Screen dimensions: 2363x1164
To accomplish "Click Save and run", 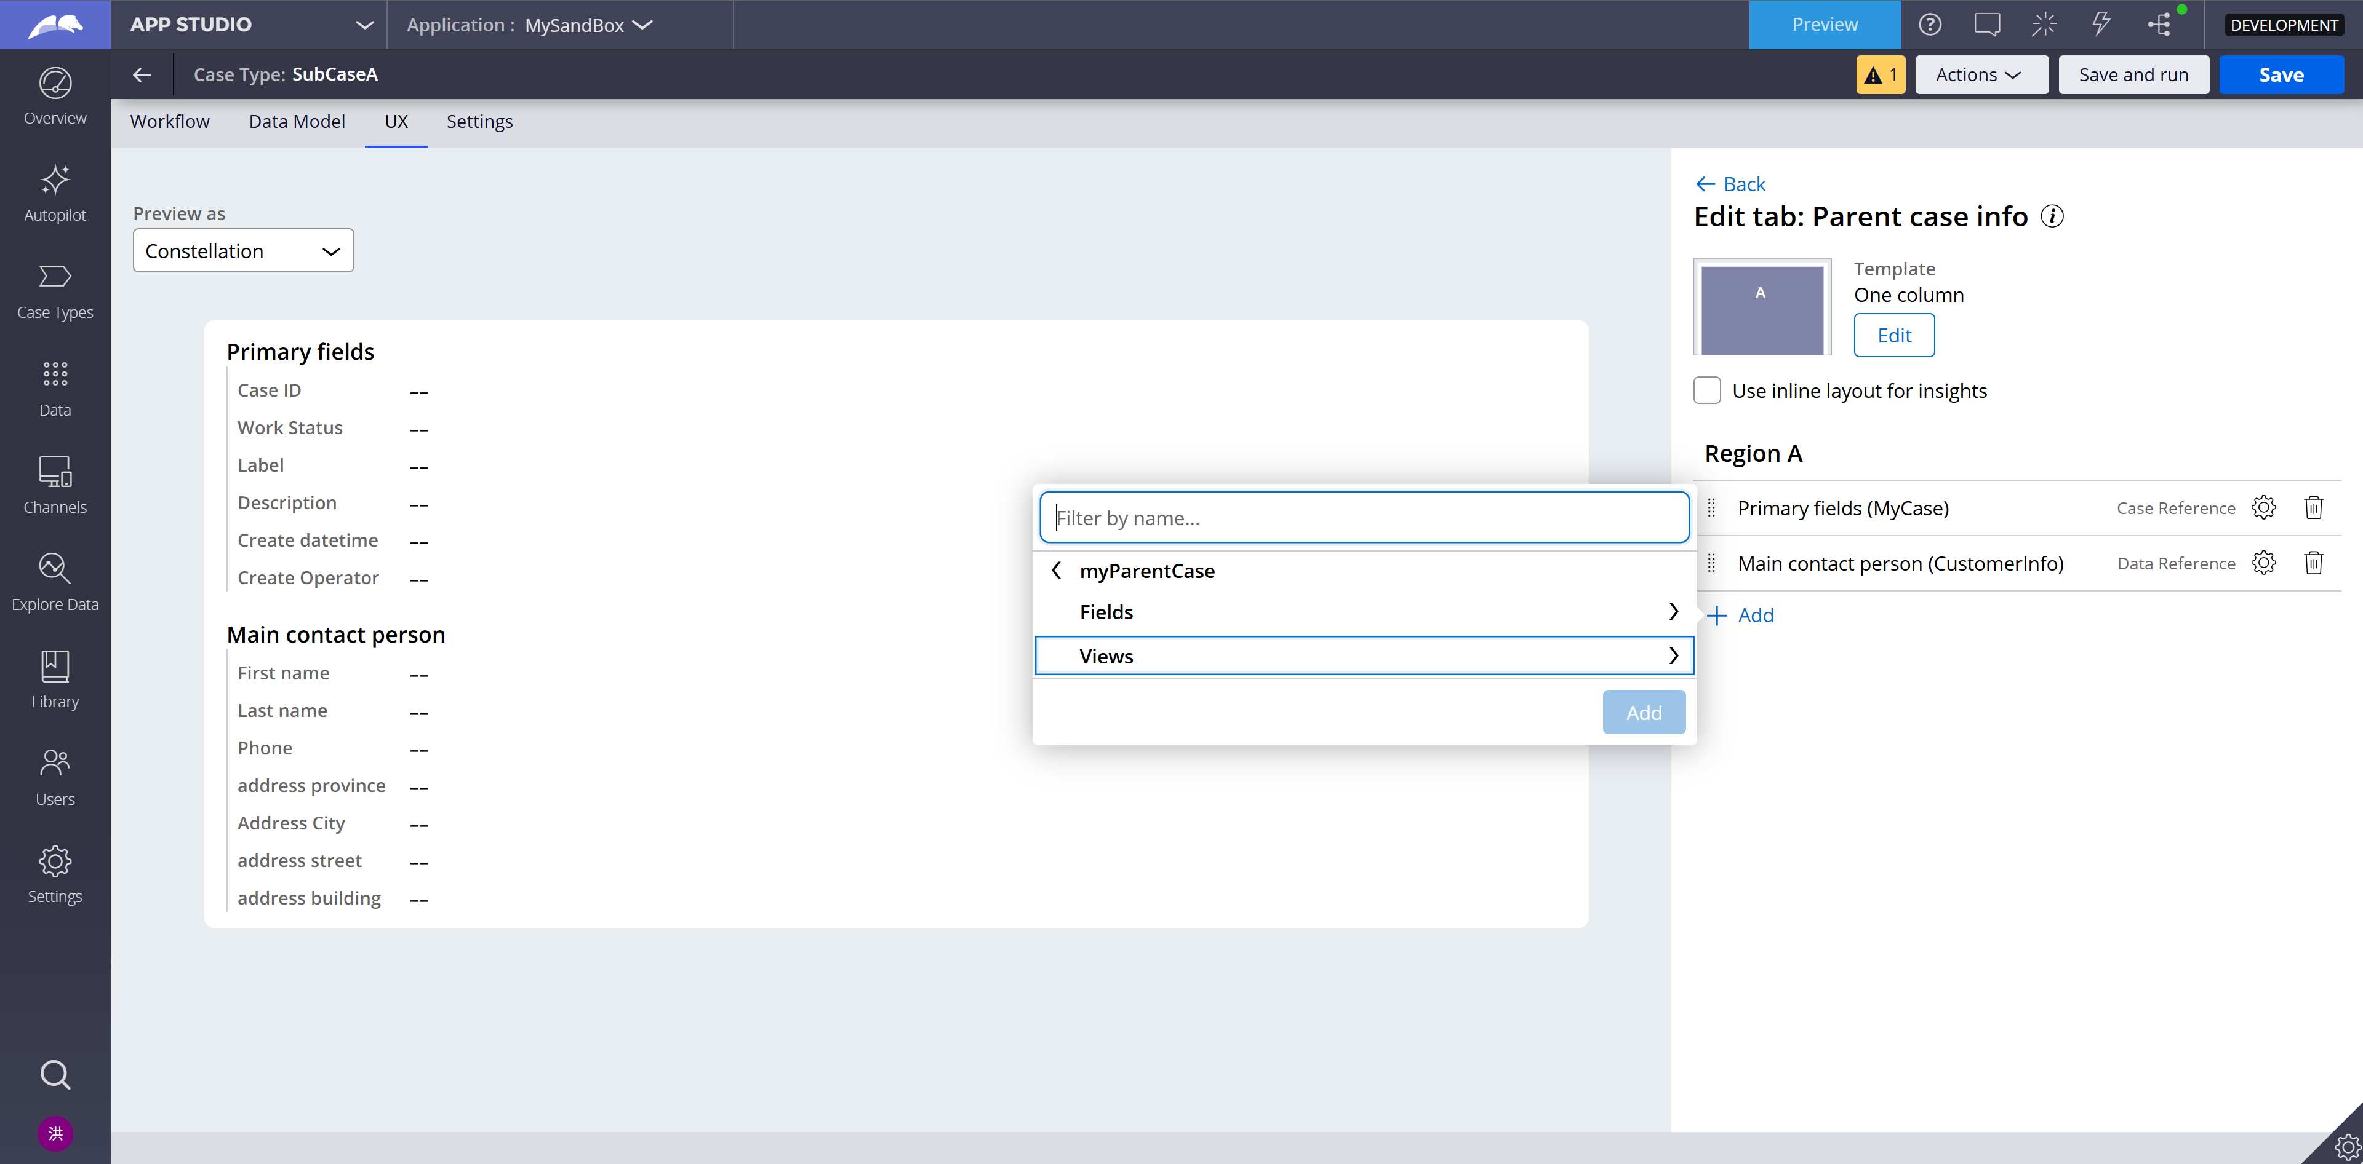I will click(2133, 75).
